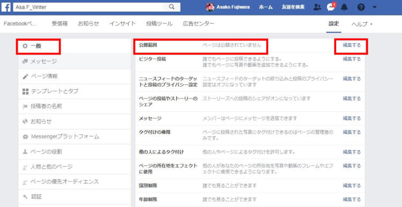
Task: Select the 設定 tab
Action: pos(333,24)
